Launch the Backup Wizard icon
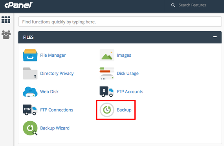 [30, 128]
